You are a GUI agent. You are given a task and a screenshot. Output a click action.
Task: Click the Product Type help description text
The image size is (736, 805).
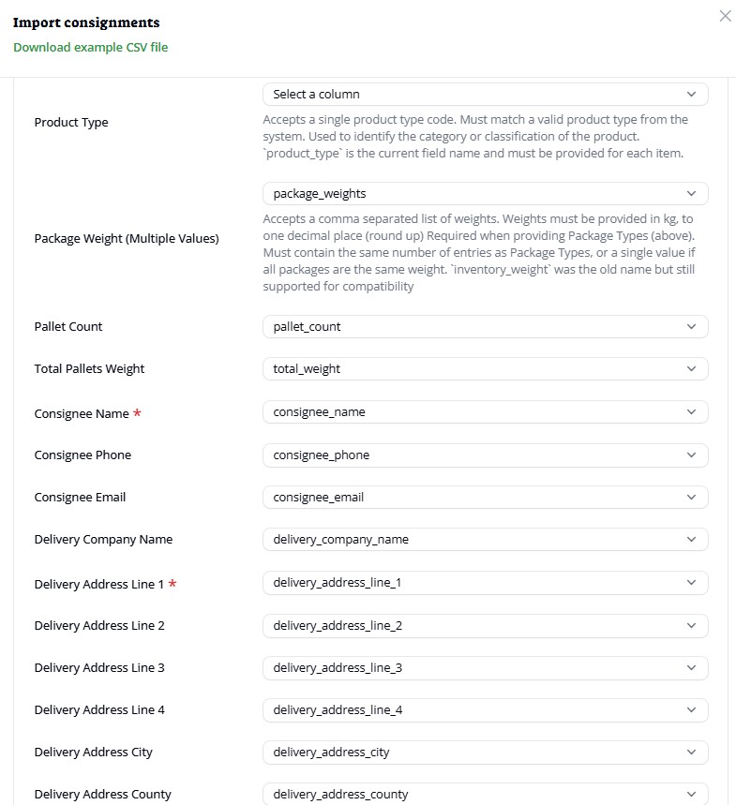476,136
